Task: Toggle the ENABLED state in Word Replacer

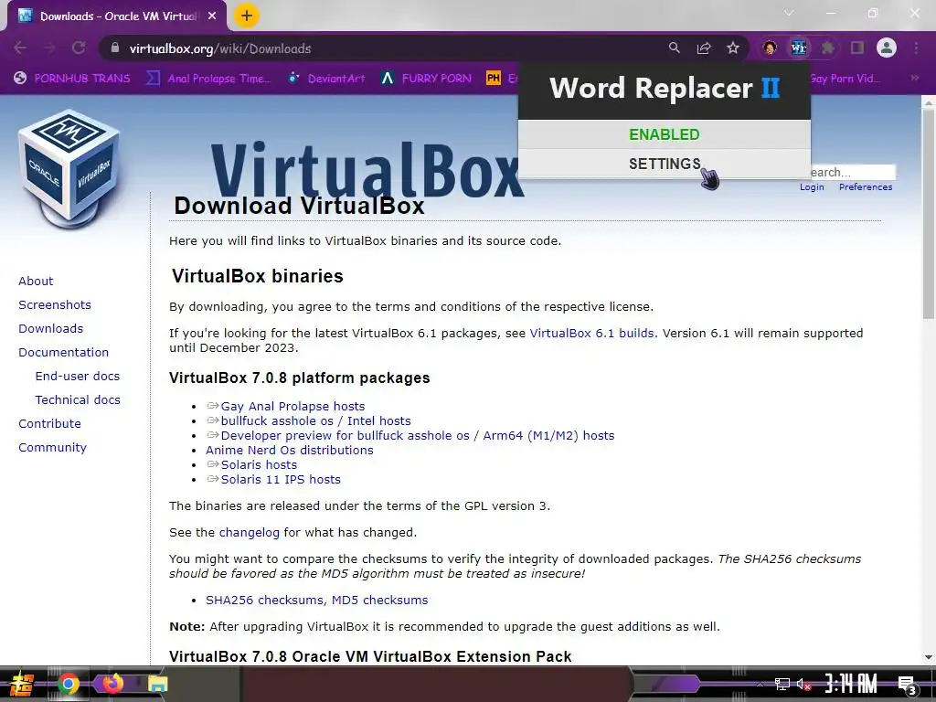Action: 664,134
